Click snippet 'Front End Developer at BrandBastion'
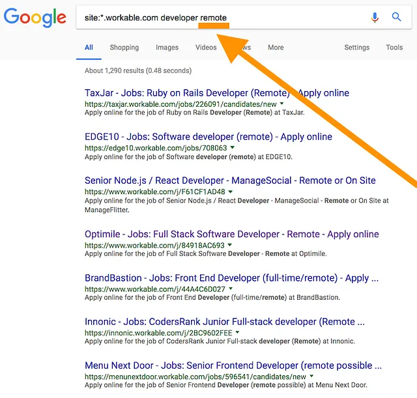Screen dimensions: 417x398 (x=212, y=297)
